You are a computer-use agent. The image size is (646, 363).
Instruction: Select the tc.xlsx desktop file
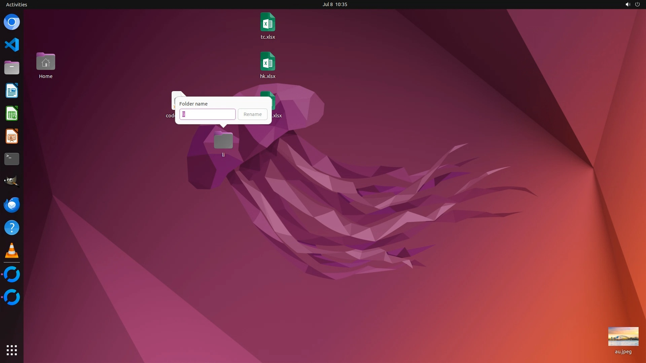click(268, 22)
